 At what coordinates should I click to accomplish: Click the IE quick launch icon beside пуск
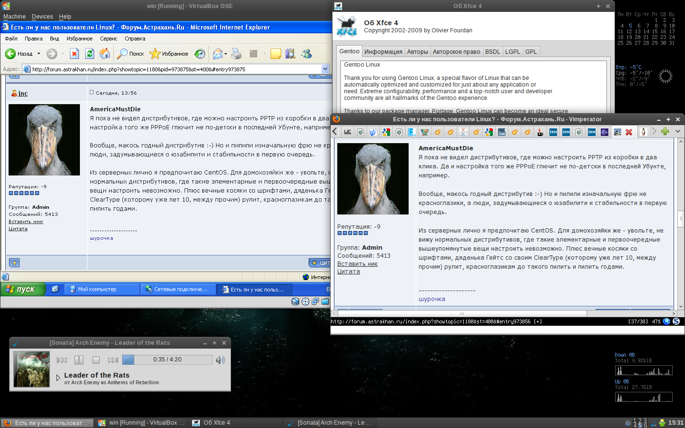[55, 289]
